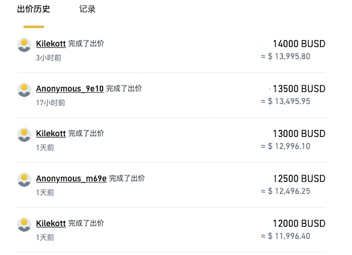Click the 13500 BUSD bid amount

pos(299,89)
